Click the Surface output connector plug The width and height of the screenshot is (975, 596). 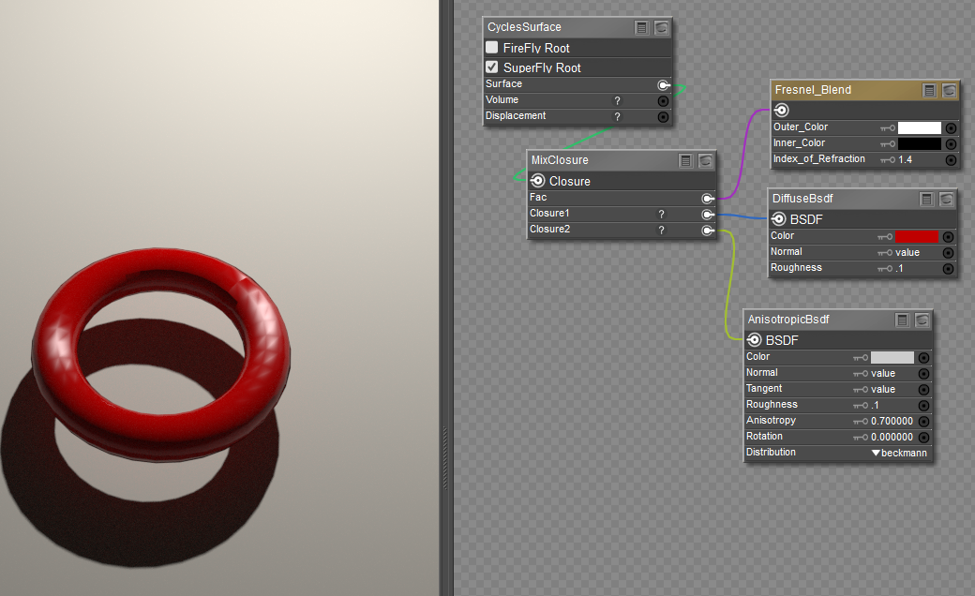[664, 84]
